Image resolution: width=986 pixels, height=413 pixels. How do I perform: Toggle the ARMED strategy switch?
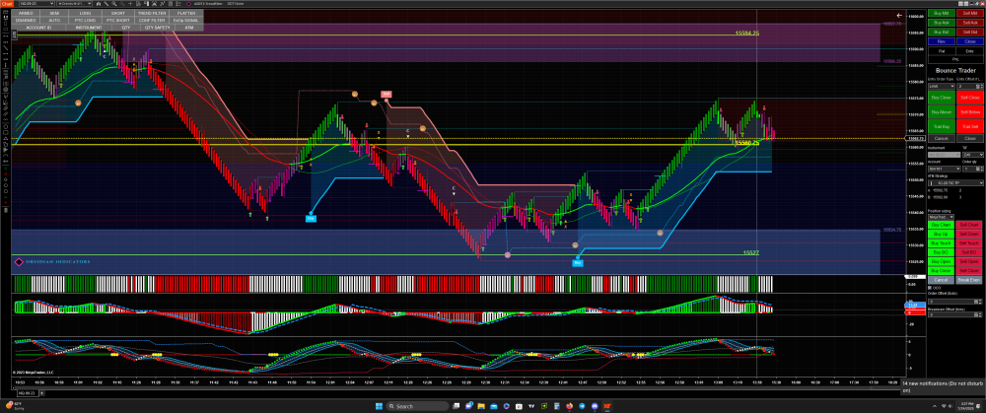coord(26,13)
